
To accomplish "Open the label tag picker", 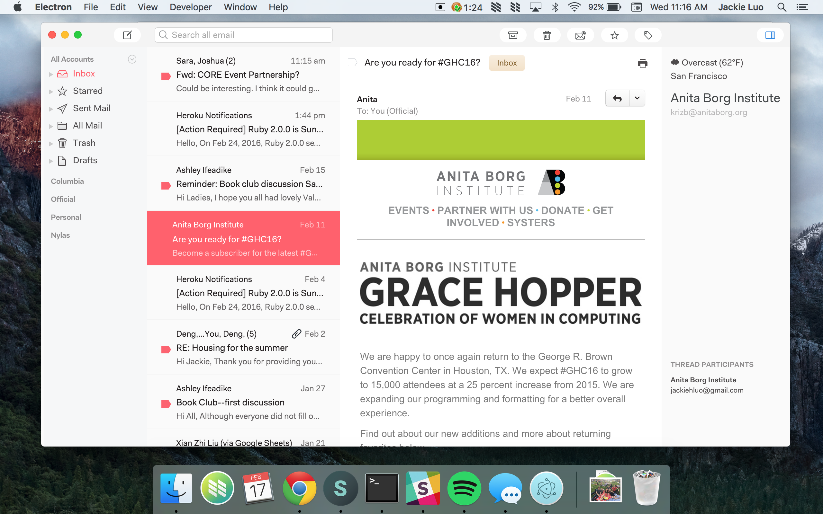I will (x=648, y=35).
